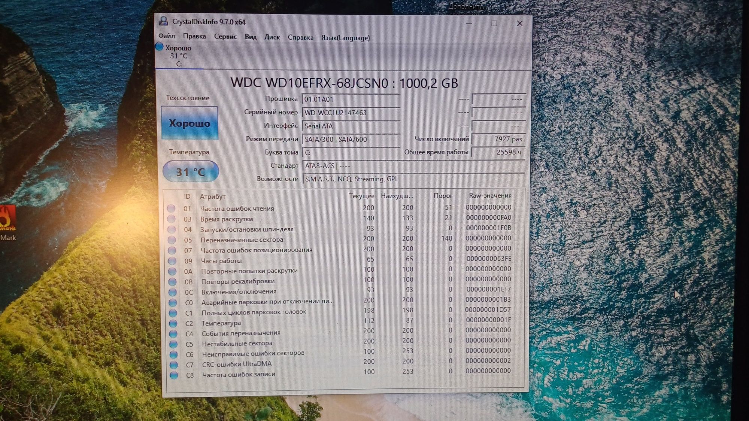Select the row Повторы рекалибровки

pyautogui.click(x=339, y=280)
